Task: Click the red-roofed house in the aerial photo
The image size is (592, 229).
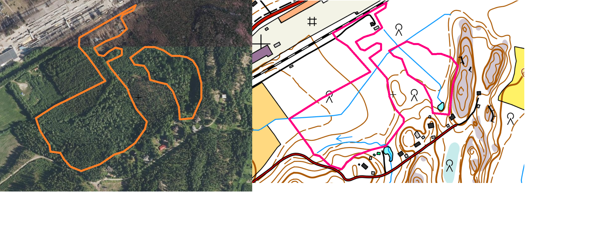Action: pos(162,147)
